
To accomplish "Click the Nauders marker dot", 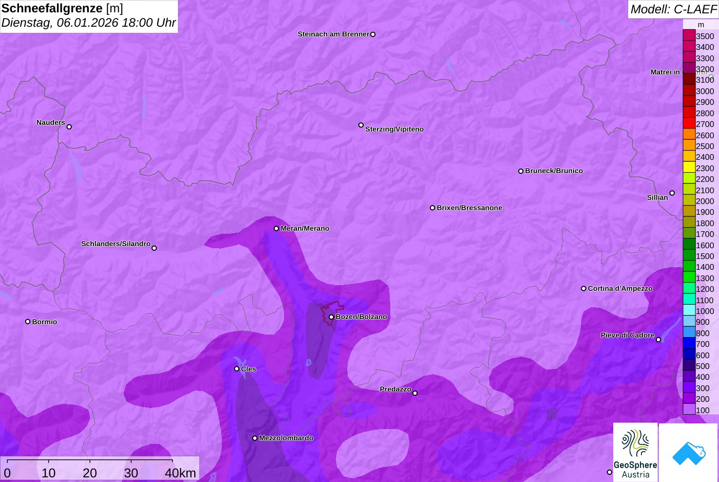I will click(x=69, y=127).
